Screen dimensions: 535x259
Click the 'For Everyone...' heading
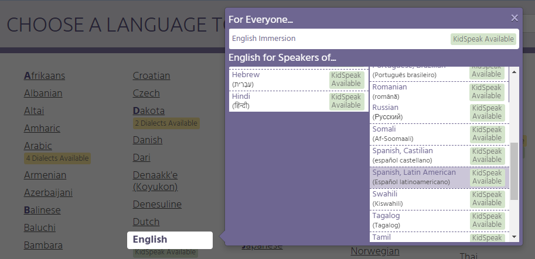(x=261, y=20)
